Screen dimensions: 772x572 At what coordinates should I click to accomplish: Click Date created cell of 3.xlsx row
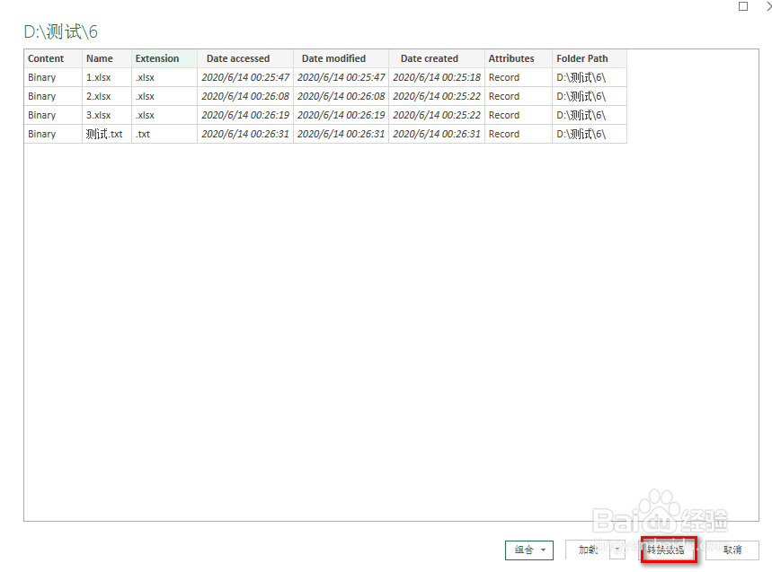(x=437, y=115)
